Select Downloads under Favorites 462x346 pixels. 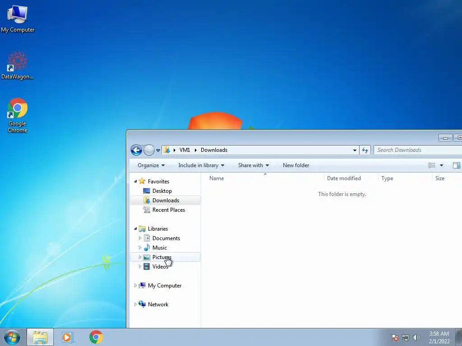pyautogui.click(x=166, y=200)
